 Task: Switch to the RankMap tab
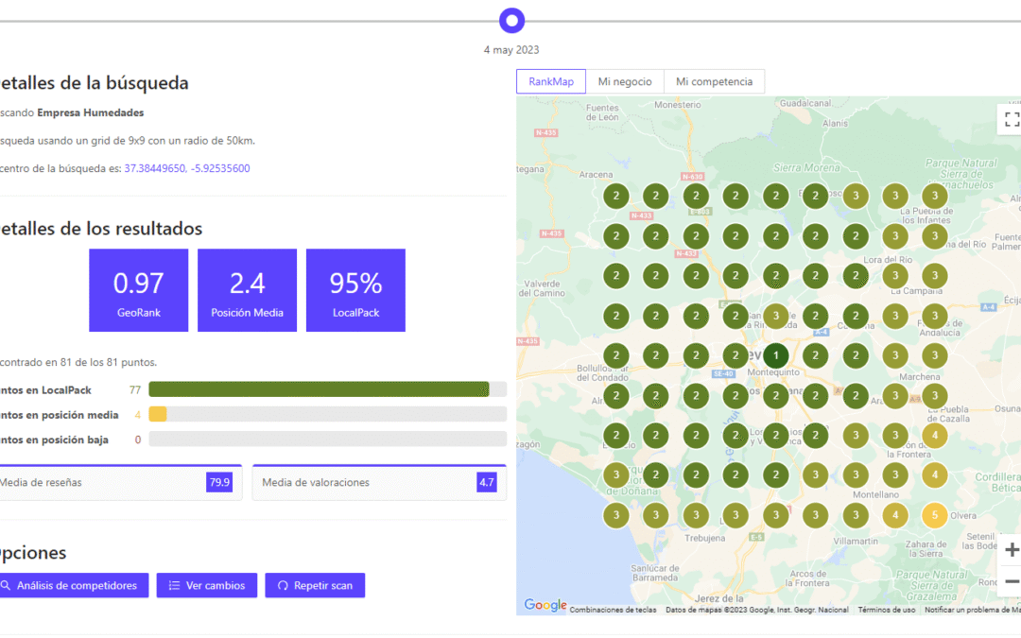(x=551, y=81)
